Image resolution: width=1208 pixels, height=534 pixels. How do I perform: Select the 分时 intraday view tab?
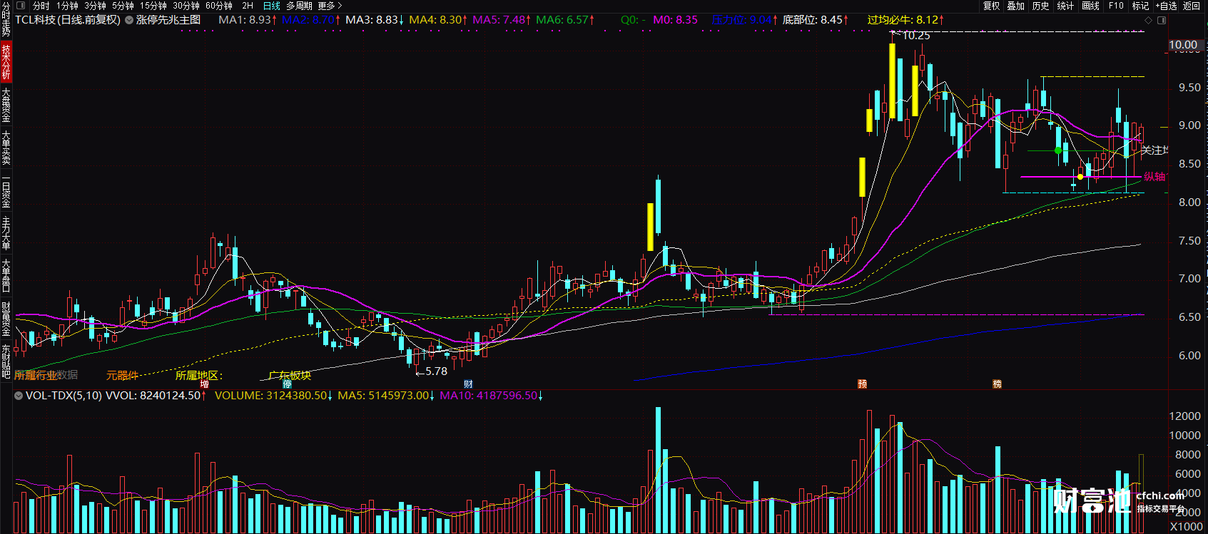point(41,6)
